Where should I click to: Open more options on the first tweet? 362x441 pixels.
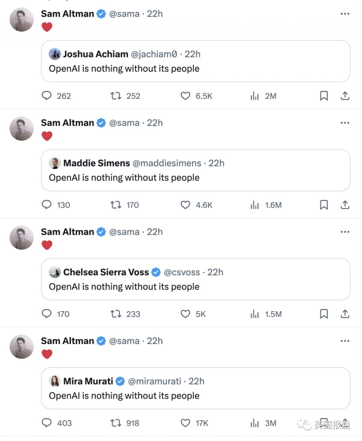[x=345, y=14]
